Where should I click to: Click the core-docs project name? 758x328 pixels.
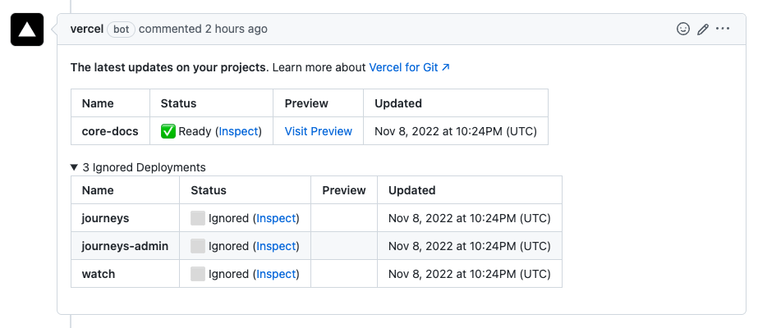(x=110, y=131)
